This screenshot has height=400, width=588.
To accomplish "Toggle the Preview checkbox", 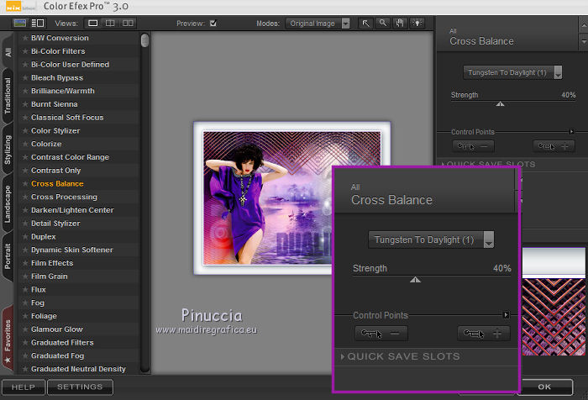I will coord(213,24).
